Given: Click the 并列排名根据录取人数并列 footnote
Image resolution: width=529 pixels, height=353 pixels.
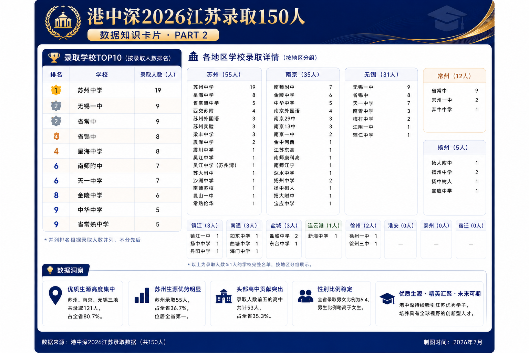Looking at the screenshot, I should [92, 240].
